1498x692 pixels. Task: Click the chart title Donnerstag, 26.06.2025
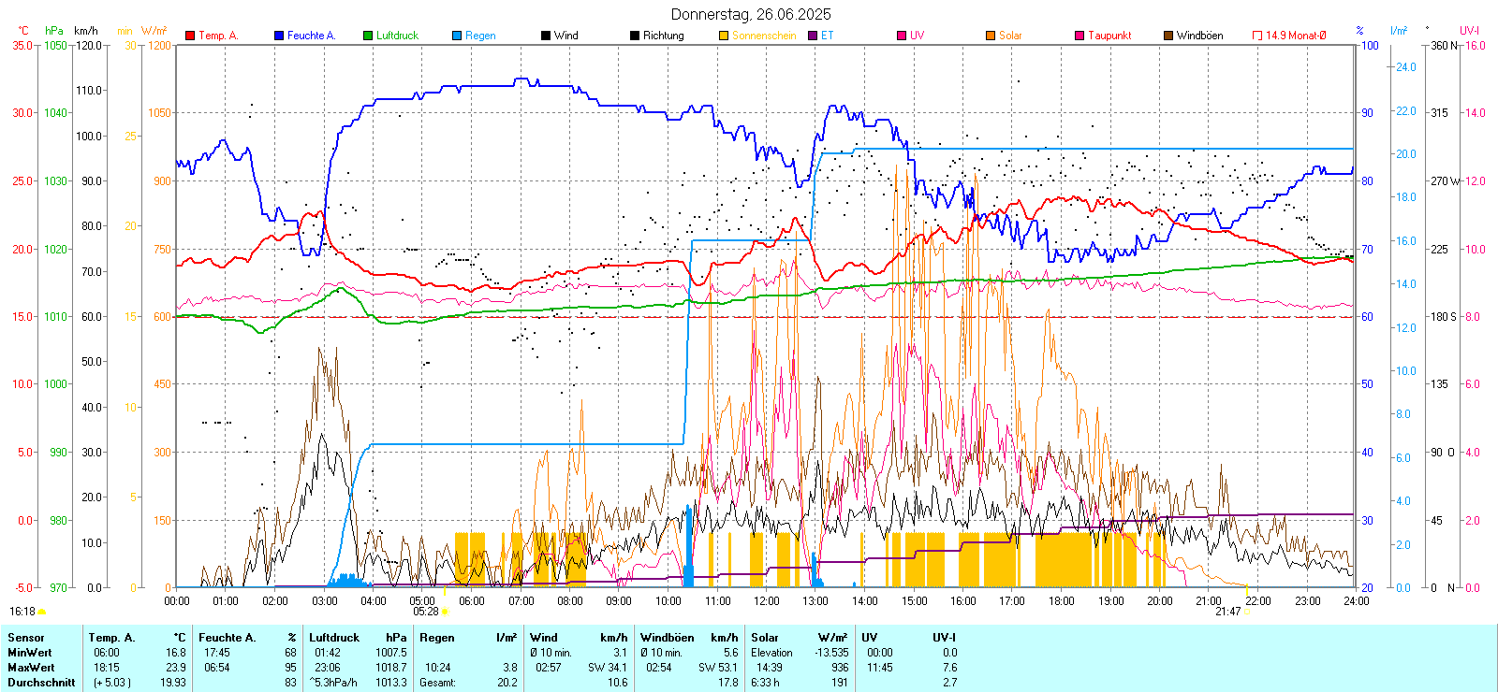click(x=751, y=14)
